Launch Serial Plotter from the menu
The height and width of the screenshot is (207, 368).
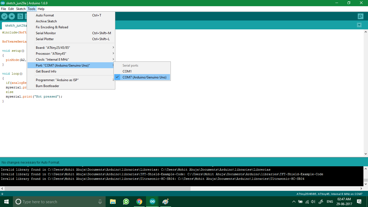point(71,39)
